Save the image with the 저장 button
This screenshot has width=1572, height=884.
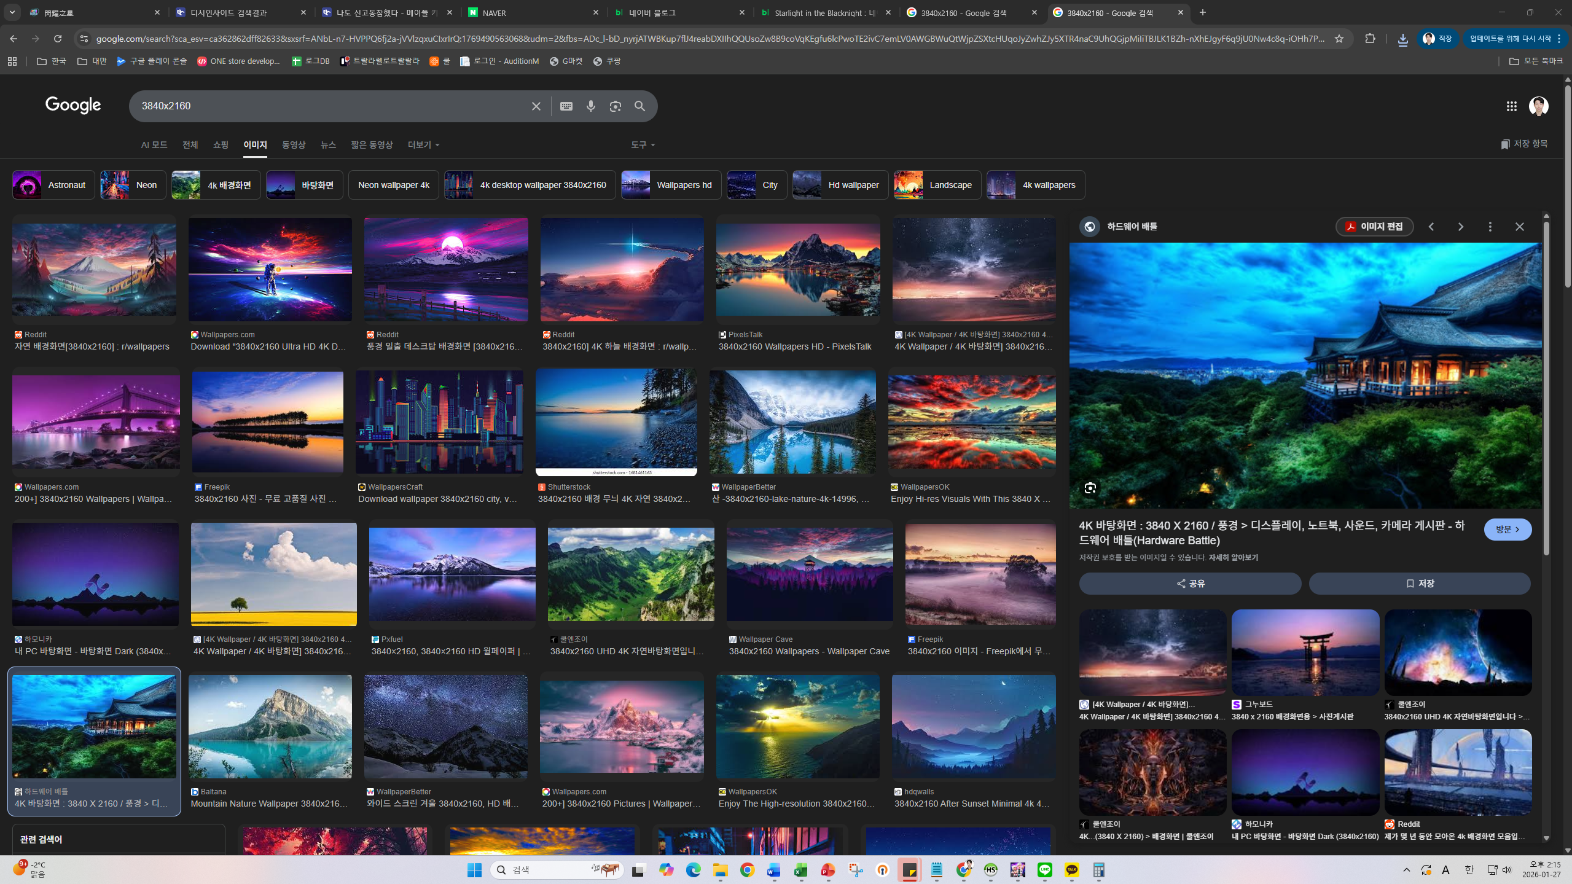(1419, 583)
